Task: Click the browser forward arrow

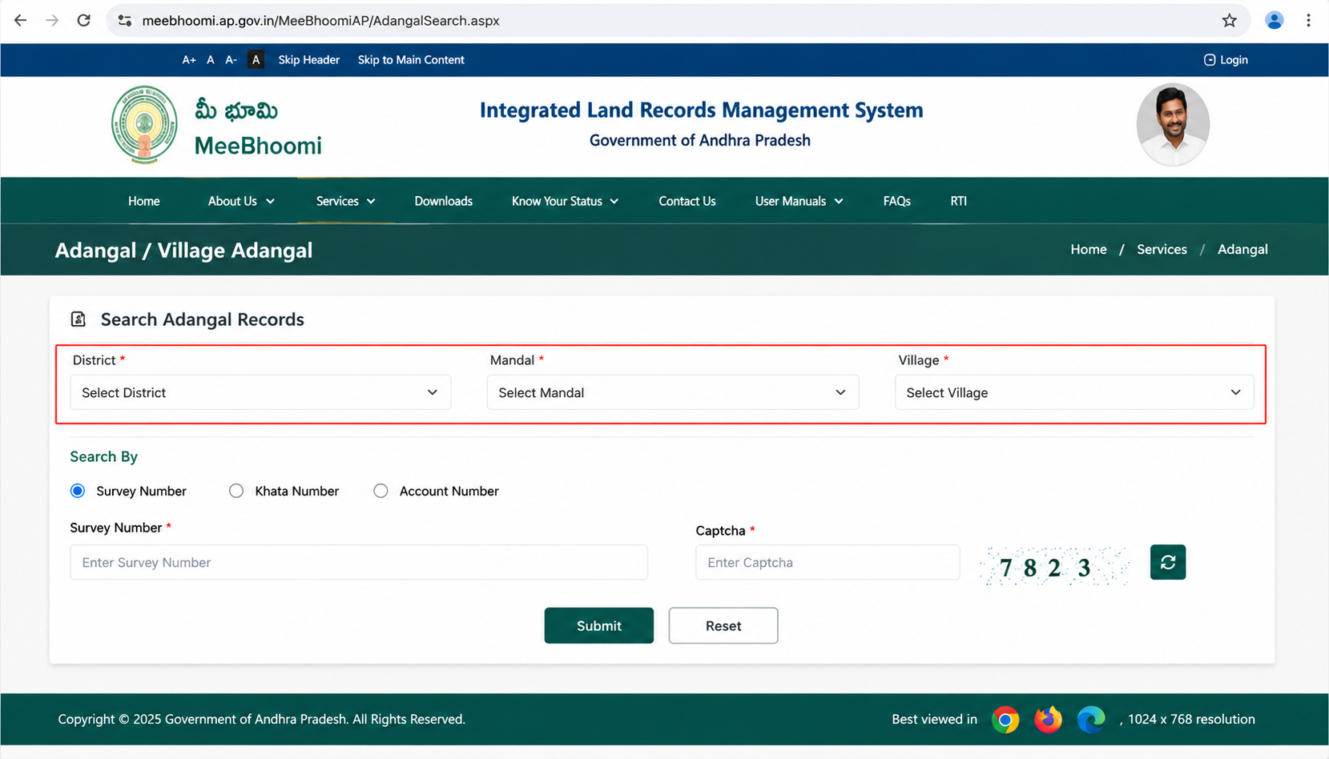Action: click(x=52, y=20)
